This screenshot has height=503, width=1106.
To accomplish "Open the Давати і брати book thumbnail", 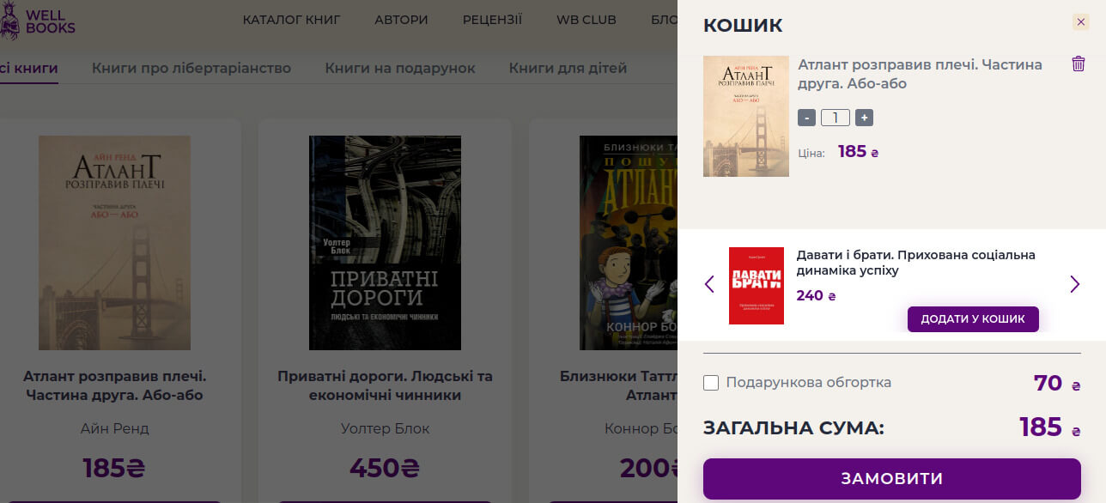I will click(x=757, y=286).
